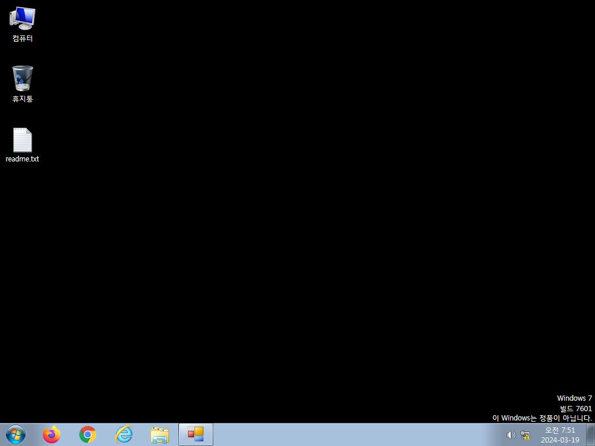Open Windows Explorer folder taskbar icon

point(160,435)
